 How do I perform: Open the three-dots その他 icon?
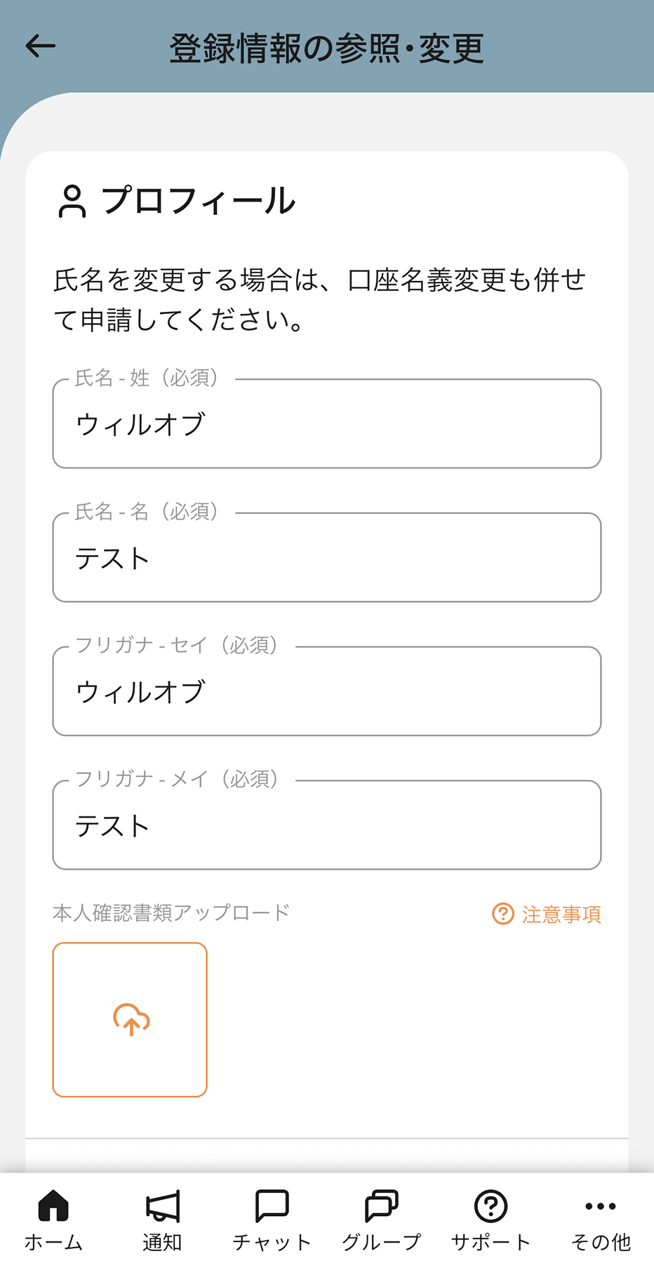coord(601,1206)
